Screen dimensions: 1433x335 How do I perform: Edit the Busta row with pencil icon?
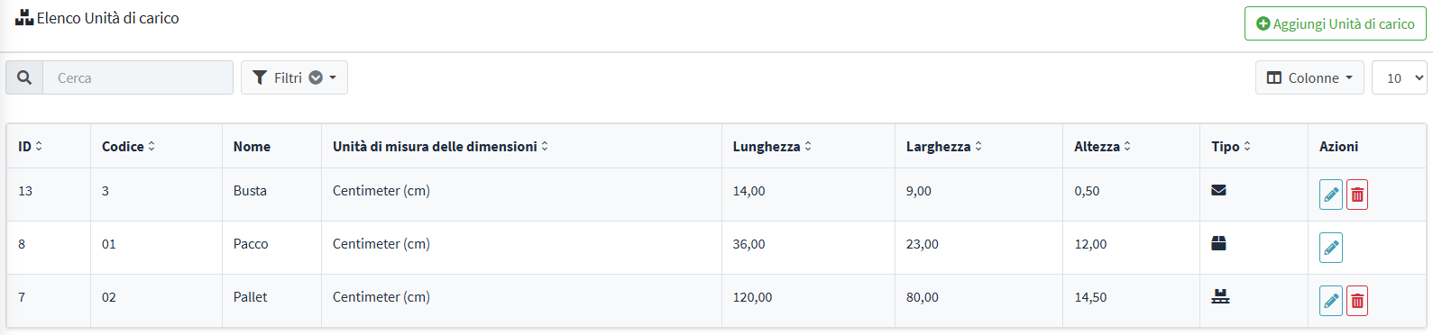pyautogui.click(x=1330, y=195)
